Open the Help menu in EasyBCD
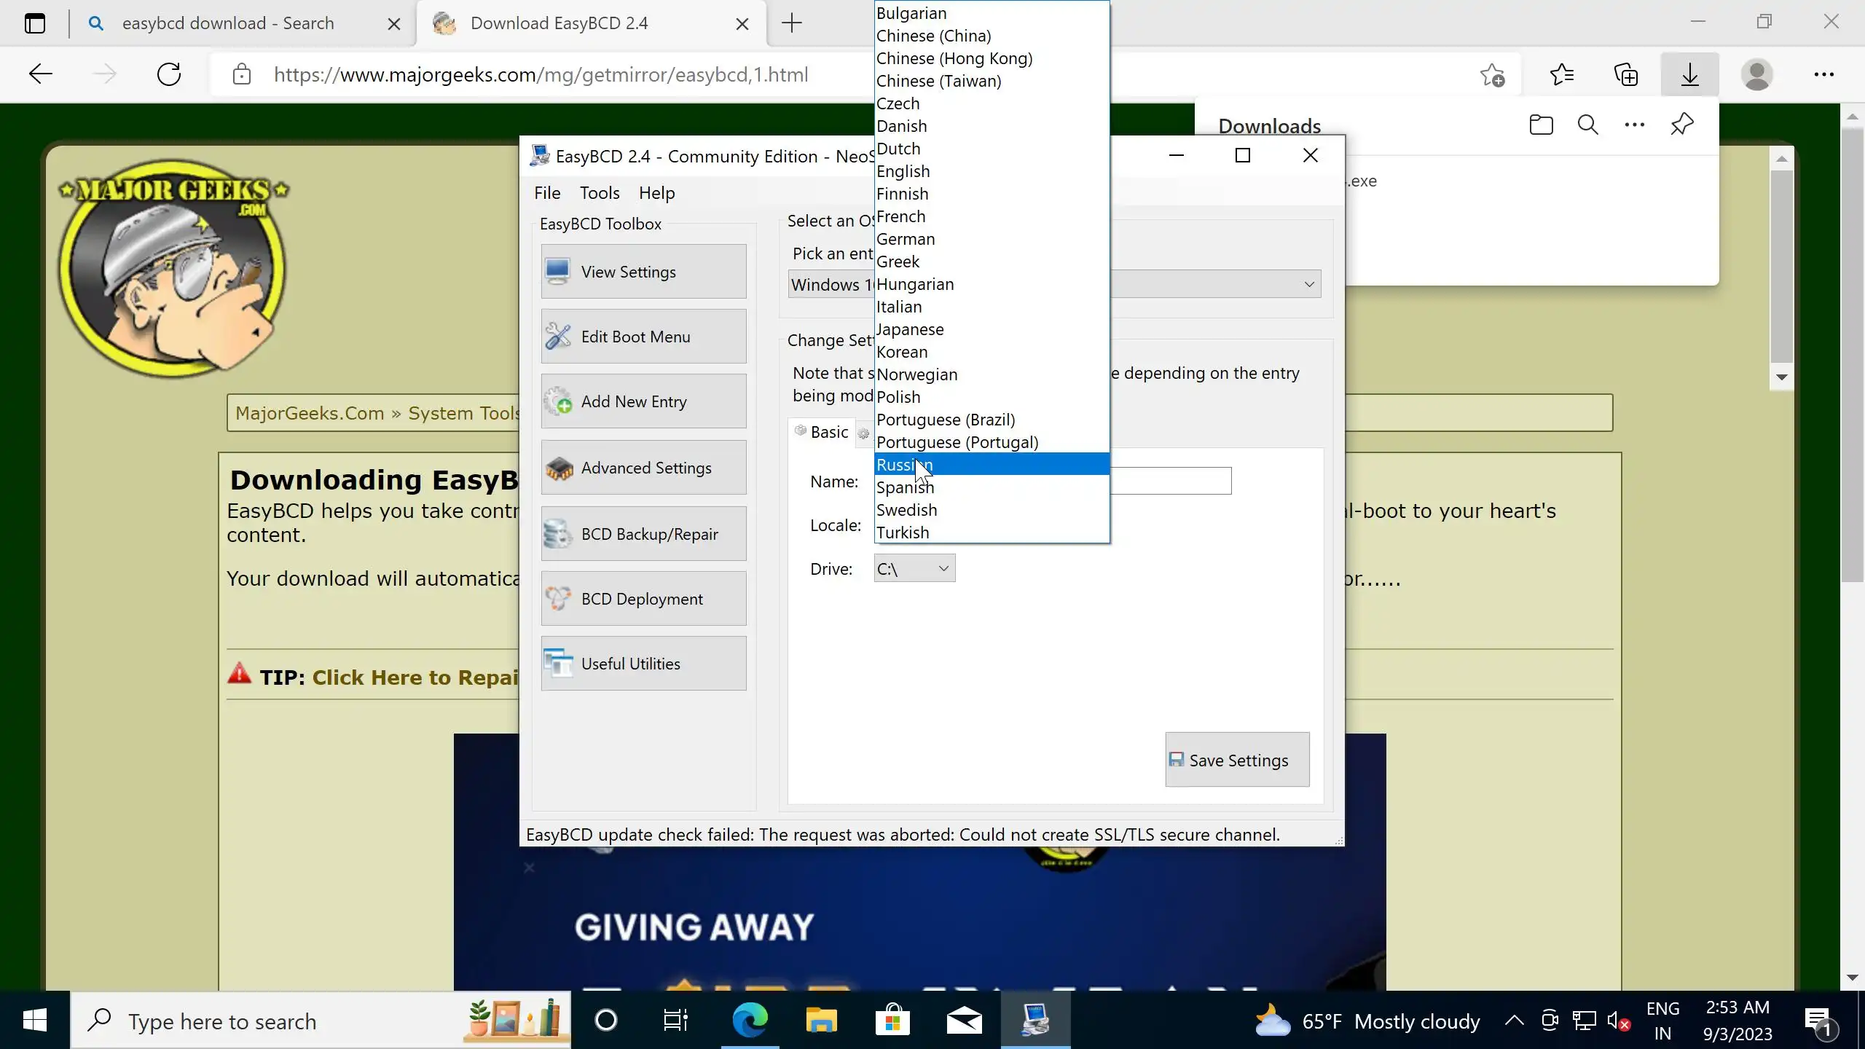The image size is (1865, 1049). pos(656,193)
